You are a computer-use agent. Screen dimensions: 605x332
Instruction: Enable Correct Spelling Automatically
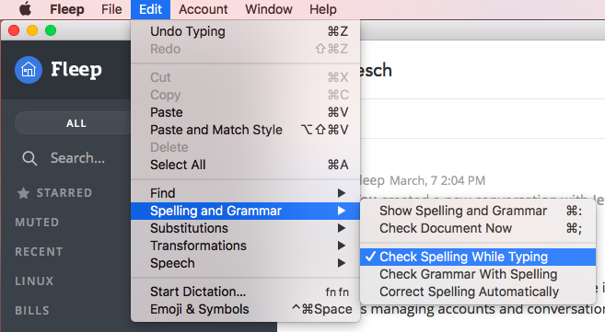tap(478, 292)
